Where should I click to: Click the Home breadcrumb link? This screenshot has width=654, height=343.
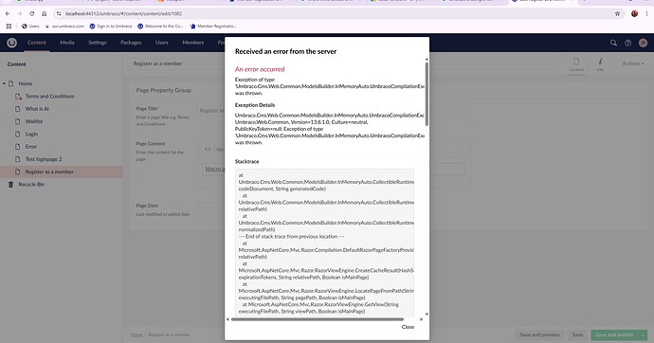point(136,334)
